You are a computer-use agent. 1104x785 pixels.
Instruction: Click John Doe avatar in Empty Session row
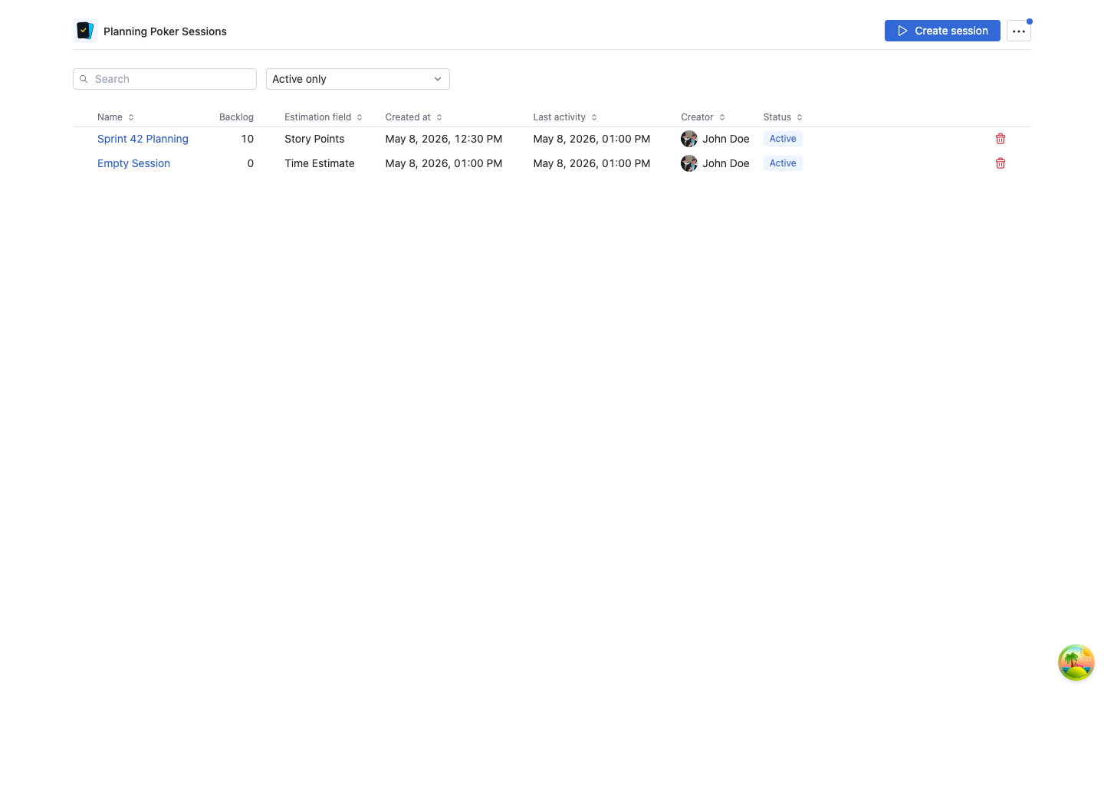[x=689, y=163]
